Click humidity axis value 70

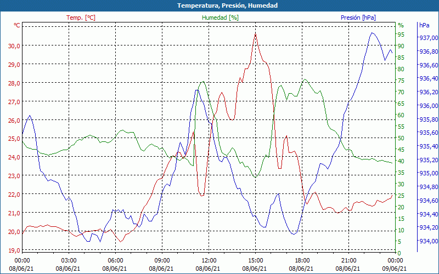pos(401,92)
